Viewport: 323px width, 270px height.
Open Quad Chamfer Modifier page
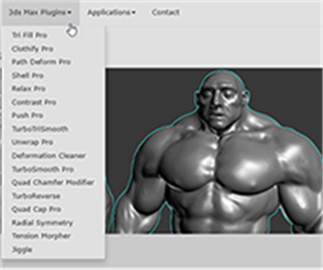(x=53, y=183)
